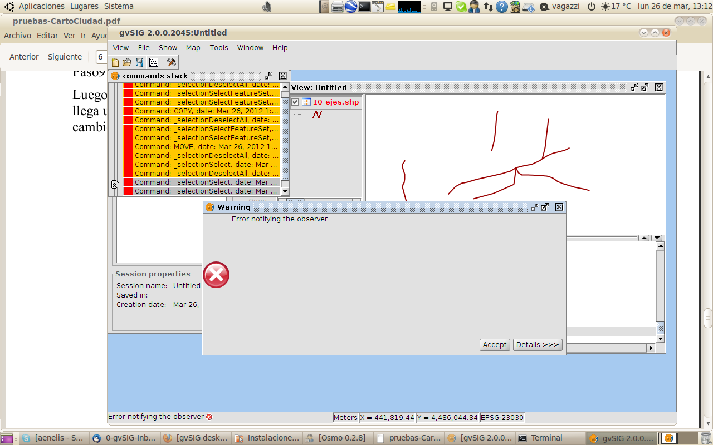Collapse the lower panel with the up triangle
This screenshot has width=713, height=445.
tap(644, 238)
